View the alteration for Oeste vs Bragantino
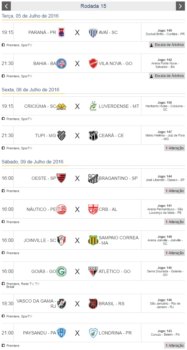The width and height of the screenshot is (187, 350). tap(174, 191)
